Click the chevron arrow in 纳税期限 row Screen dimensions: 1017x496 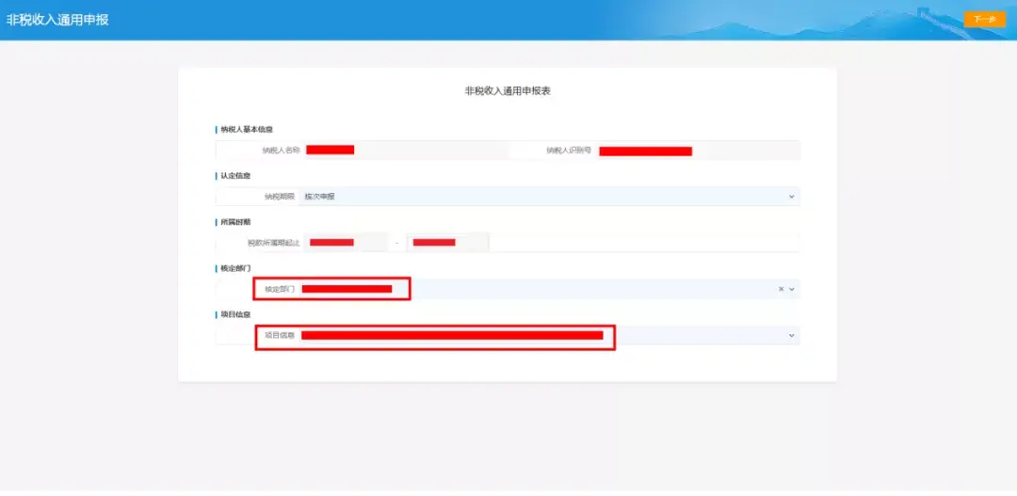point(791,196)
